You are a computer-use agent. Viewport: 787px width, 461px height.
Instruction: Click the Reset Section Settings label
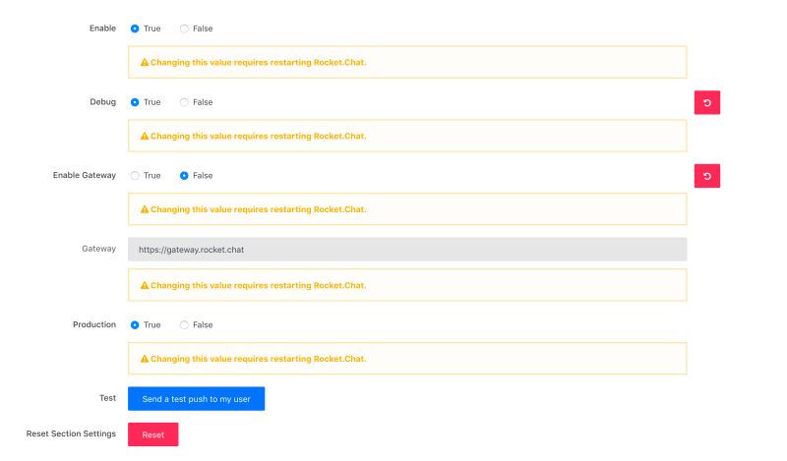click(x=71, y=433)
